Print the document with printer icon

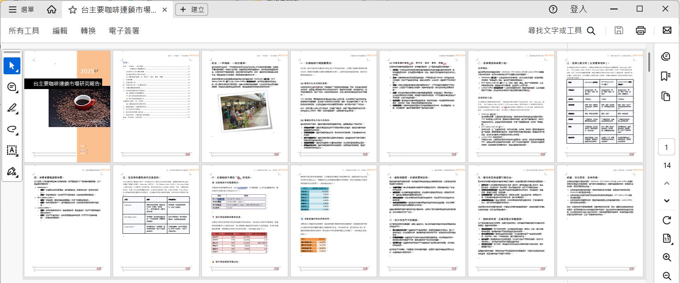641,31
